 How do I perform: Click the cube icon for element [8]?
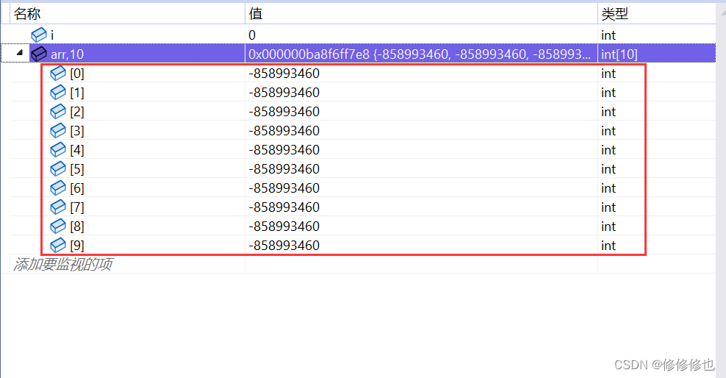pyautogui.click(x=58, y=226)
